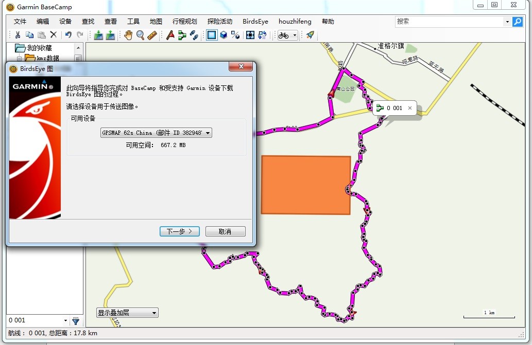Select the Zoom magnifier tool
Screen dimensions: 532x345
tap(140, 35)
